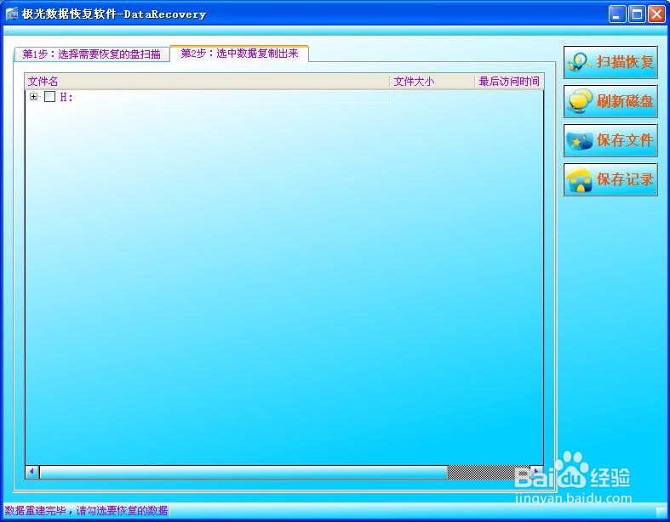670x522 pixels.
Task: Maximize the DataRecovery window
Action: pyautogui.click(x=637, y=14)
